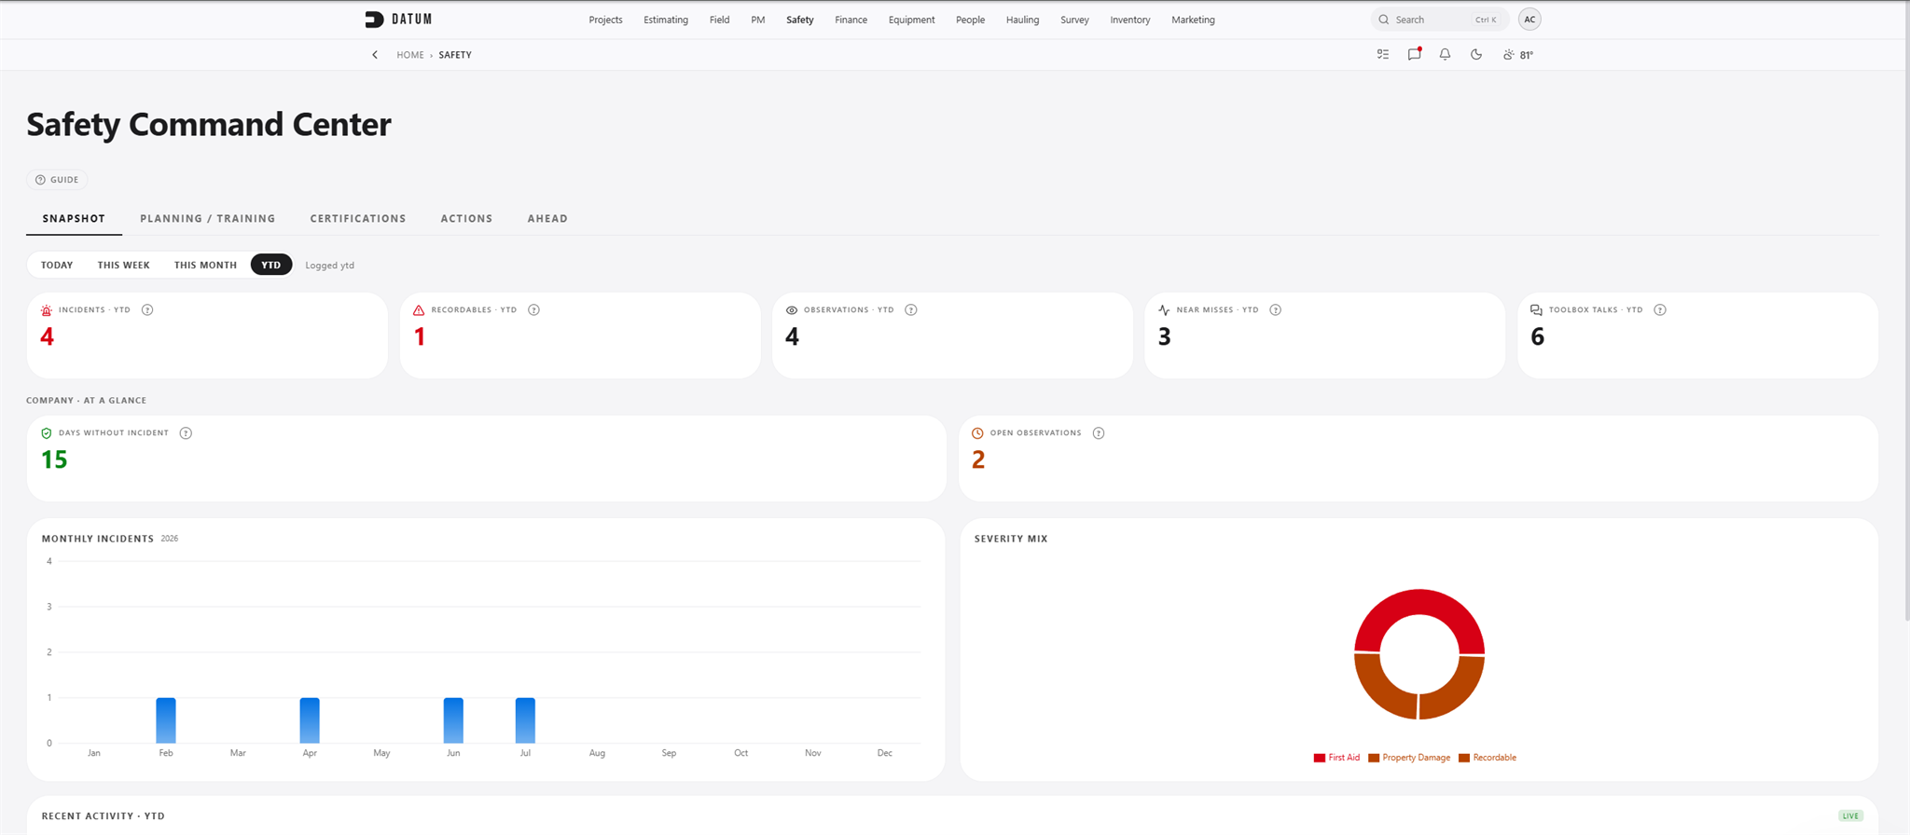Click the Datum logo icon
The width and height of the screenshot is (1910, 835).
(x=374, y=20)
